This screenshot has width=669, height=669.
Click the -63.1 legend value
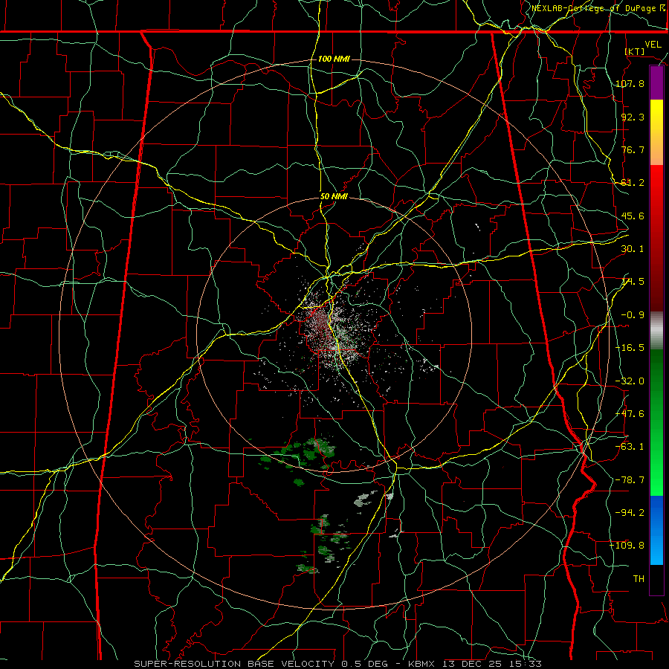630,447
